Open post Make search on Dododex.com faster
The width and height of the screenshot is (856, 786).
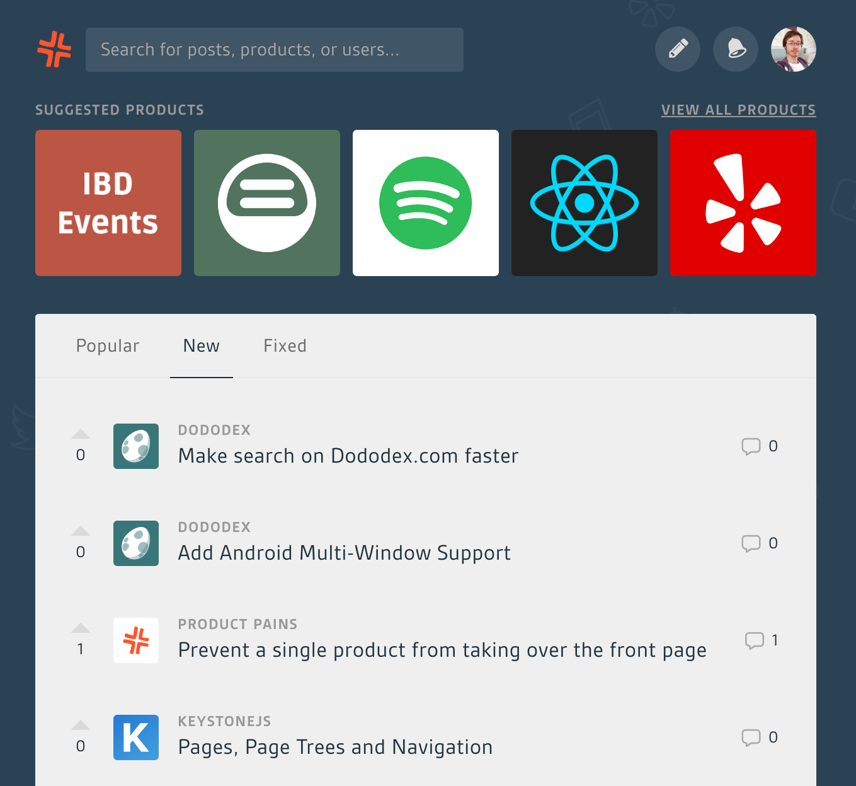348,456
